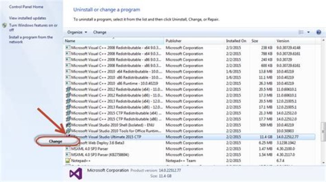Sort by the Installed On column header
The image size is (326, 182).
[x=237, y=41]
